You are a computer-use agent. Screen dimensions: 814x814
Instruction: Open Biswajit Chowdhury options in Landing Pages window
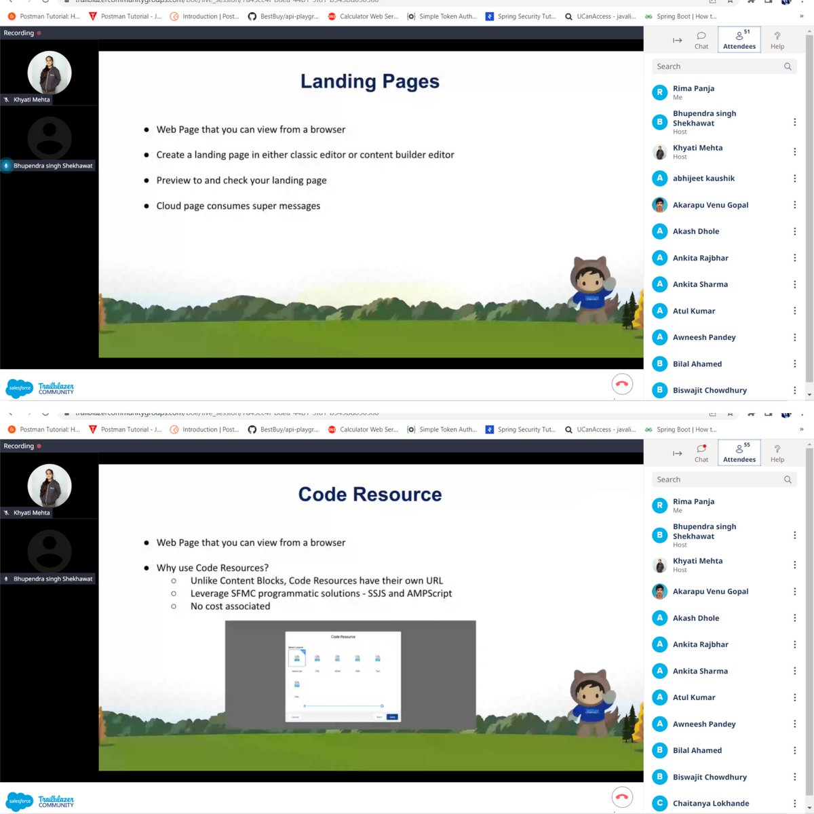point(794,390)
